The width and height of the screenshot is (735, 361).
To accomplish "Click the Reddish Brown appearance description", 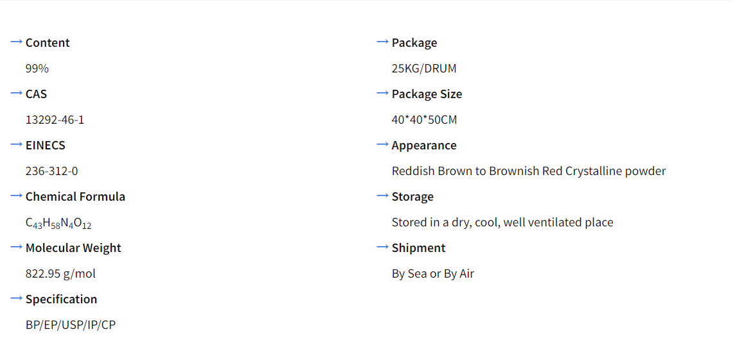I will click(x=529, y=171).
